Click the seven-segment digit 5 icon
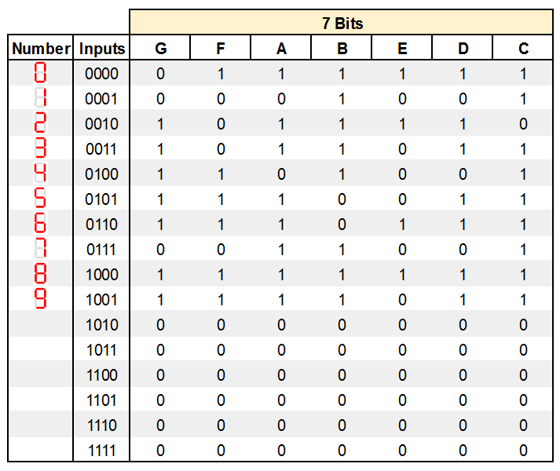The image size is (560, 471). (x=41, y=199)
